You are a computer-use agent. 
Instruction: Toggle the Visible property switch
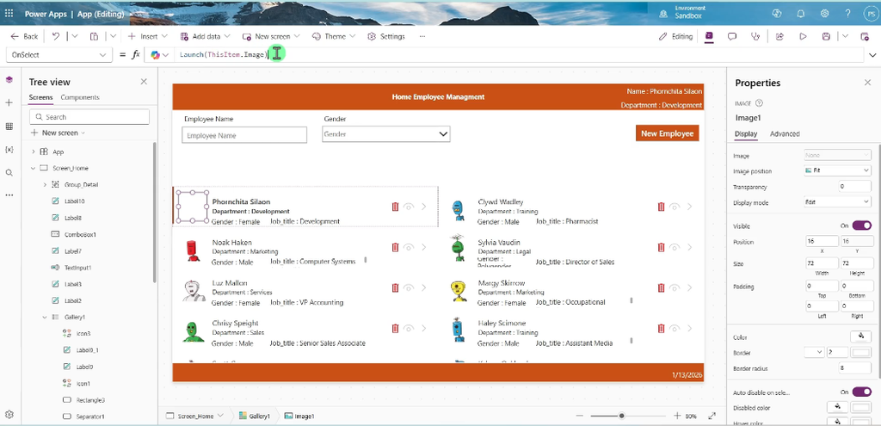pos(862,225)
